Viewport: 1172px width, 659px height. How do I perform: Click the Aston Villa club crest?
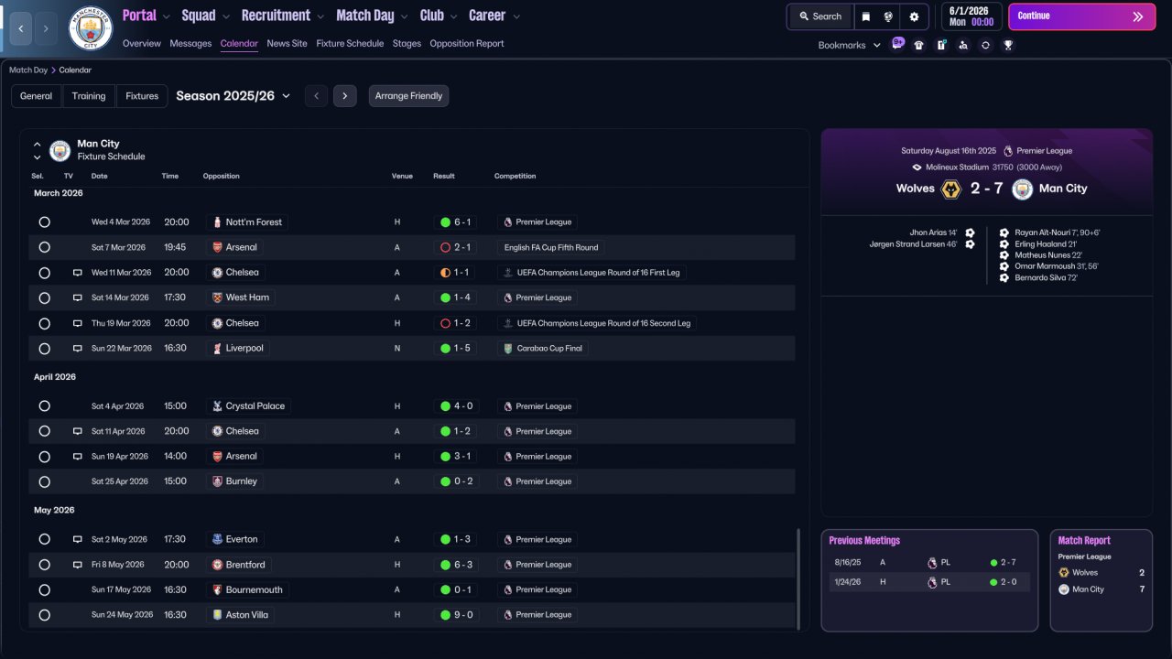[217, 615]
